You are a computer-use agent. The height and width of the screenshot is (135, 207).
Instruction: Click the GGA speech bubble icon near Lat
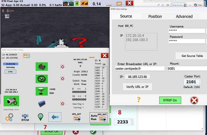pyautogui.click(x=26, y=56)
